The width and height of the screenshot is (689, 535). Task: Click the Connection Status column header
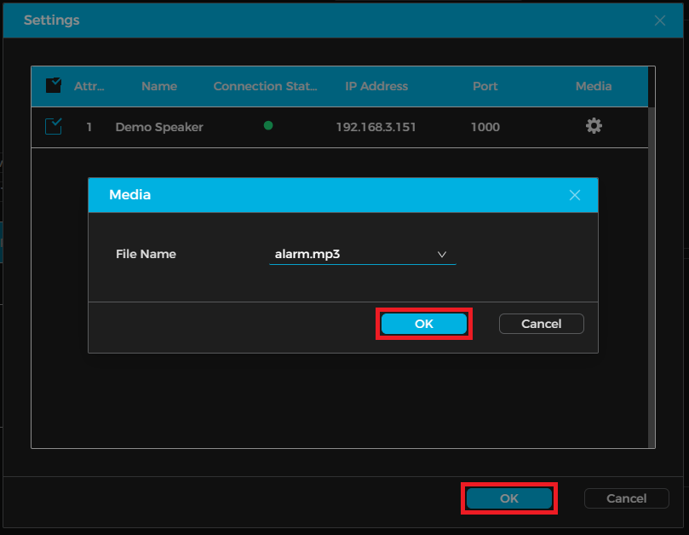point(265,86)
